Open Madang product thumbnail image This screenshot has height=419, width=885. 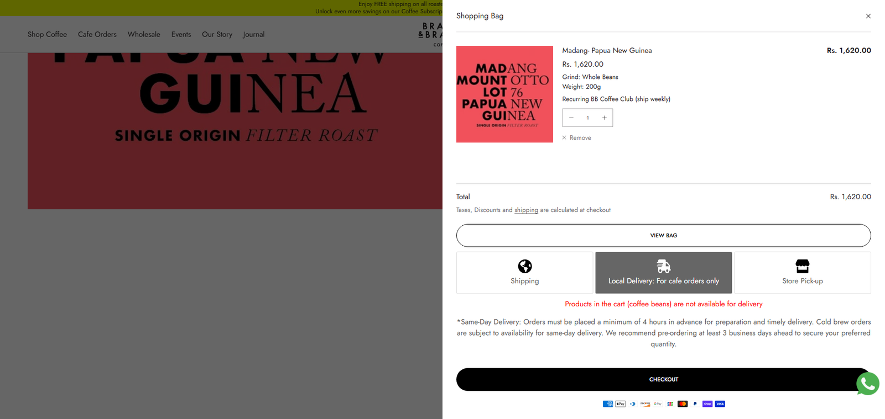coord(504,94)
